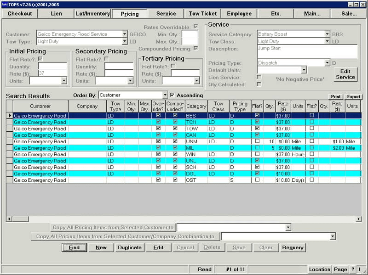Click the scroll-left arrow of results grid

point(9,219)
